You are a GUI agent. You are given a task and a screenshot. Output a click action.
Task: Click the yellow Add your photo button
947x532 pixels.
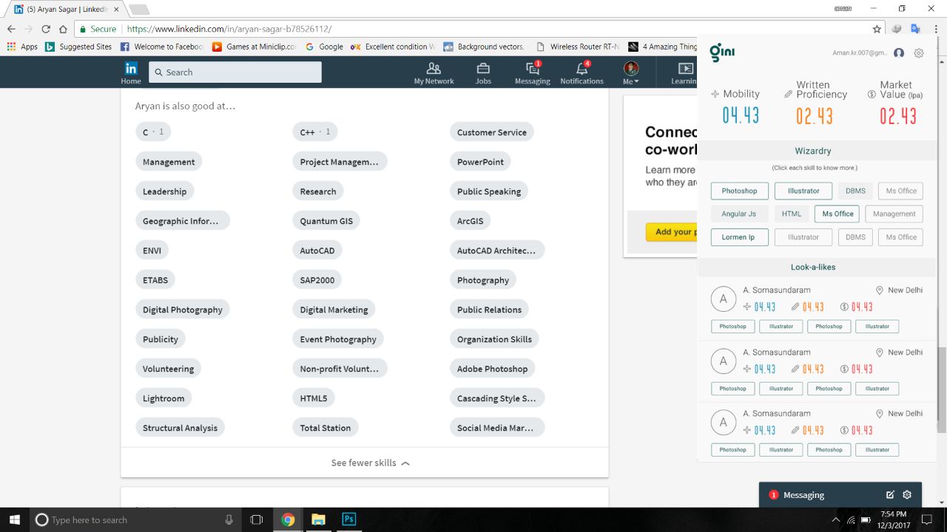(x=673, y=231)
